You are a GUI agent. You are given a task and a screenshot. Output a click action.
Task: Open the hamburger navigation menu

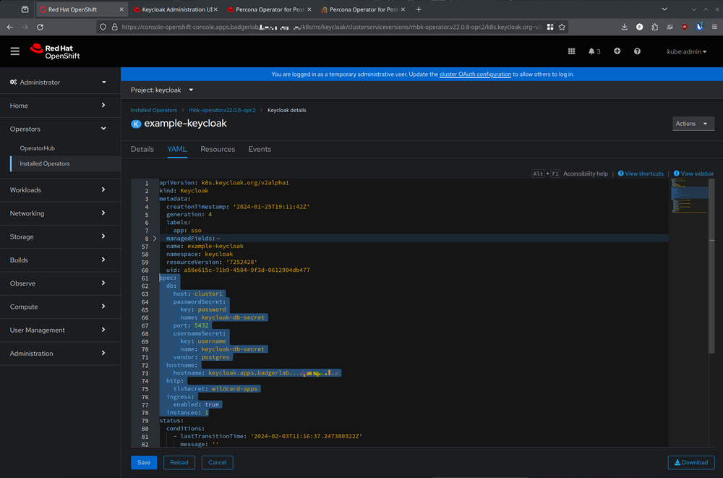click(x=14, y=51)
